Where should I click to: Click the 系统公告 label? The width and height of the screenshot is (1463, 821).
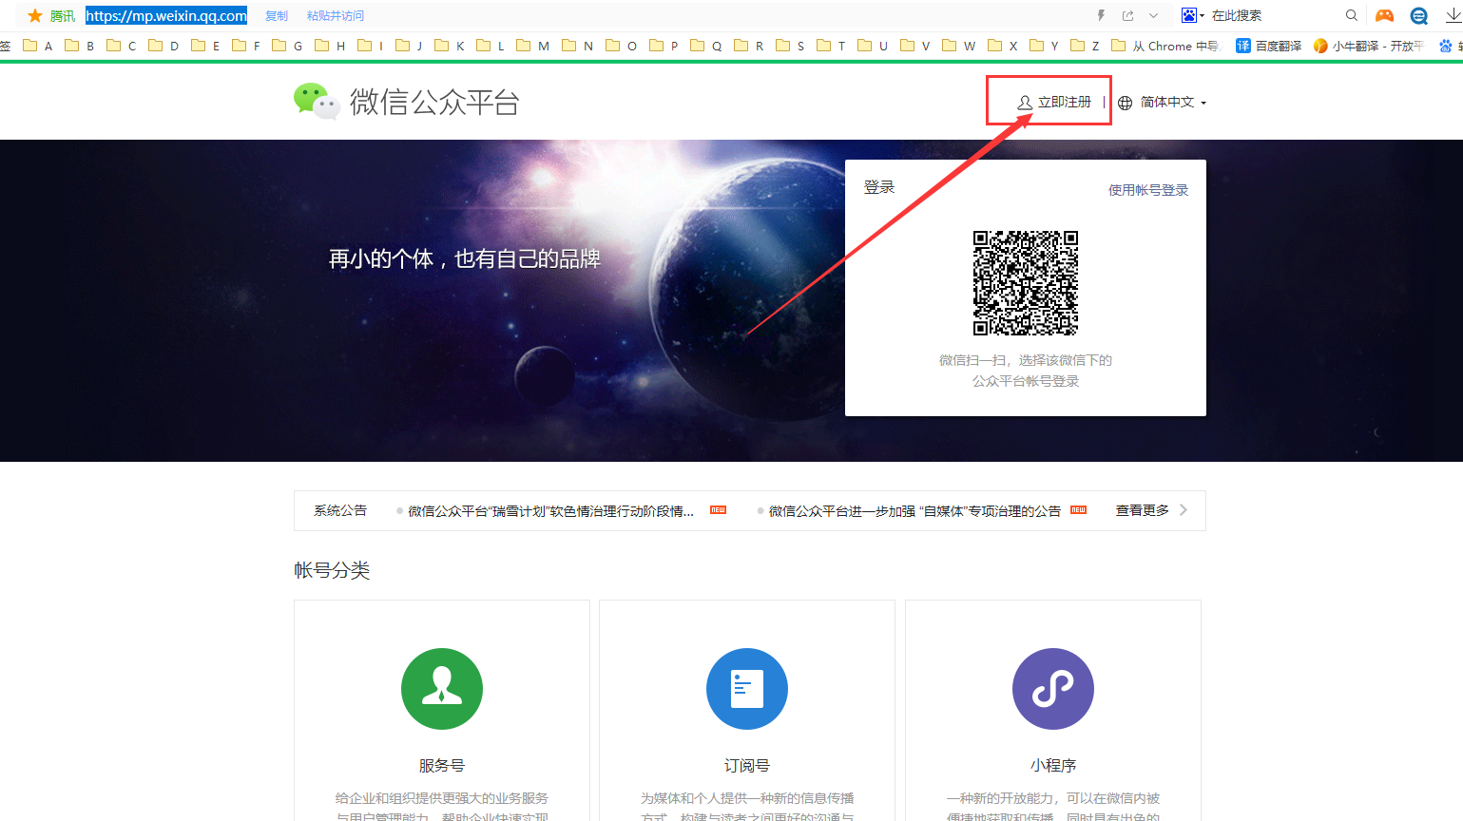coord(340,510)
